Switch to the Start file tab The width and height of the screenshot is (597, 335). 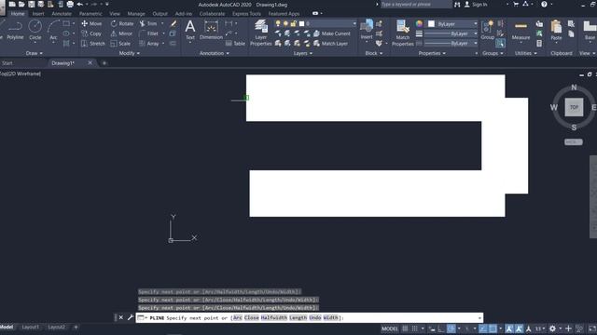click(x=7, y=63)
